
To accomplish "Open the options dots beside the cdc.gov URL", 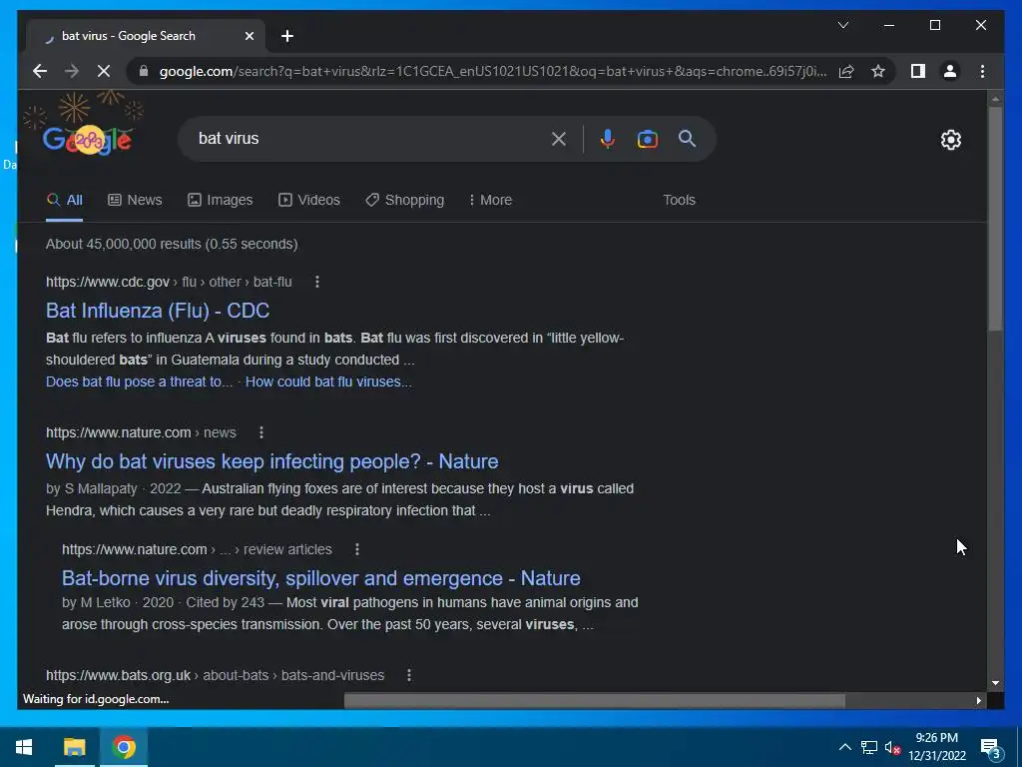I will click(317, 282).
